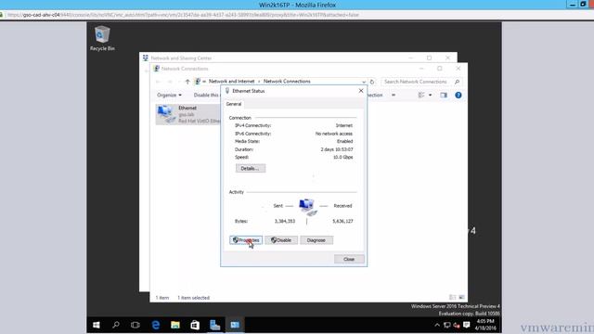Click the Up arrow in Network Connections
Image resolution: width=594 pixels, height=334 pixels.
pyautogui.click(x=187, y=82)
